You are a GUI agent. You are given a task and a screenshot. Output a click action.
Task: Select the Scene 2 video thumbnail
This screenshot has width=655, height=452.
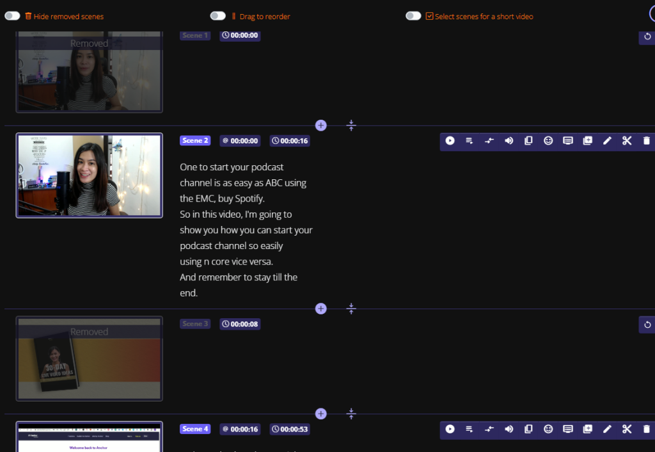click(90, 175)
